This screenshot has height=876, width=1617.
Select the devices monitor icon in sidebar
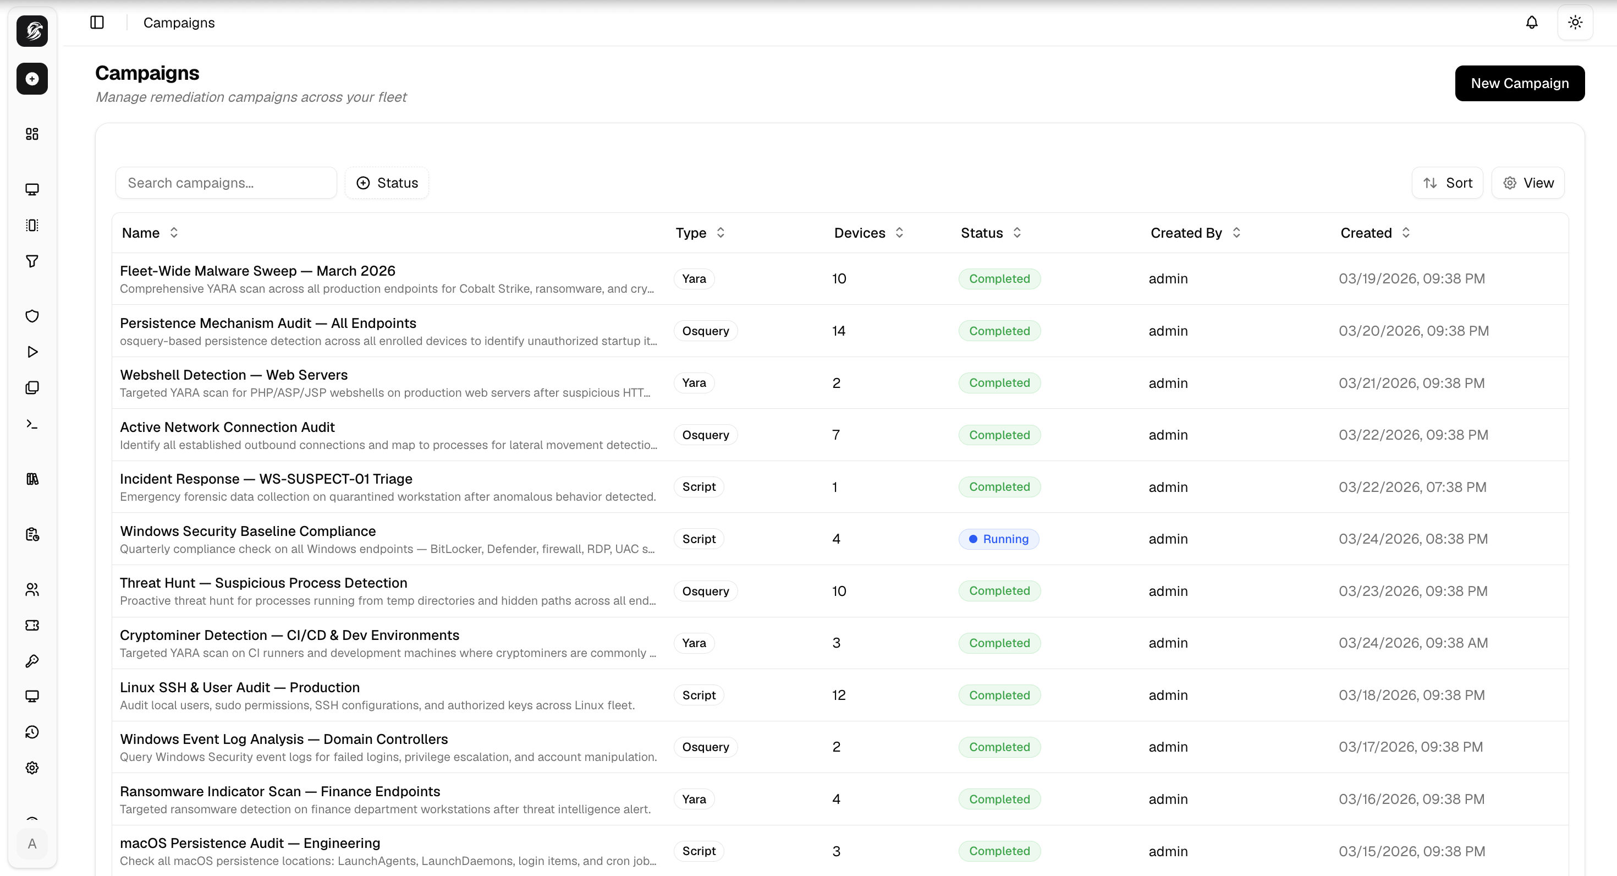pyautogui.click(x=31, y=189)
